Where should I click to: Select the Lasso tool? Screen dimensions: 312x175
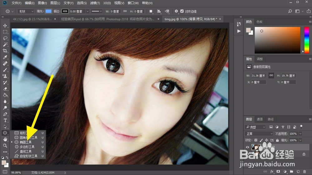(5, 38)
